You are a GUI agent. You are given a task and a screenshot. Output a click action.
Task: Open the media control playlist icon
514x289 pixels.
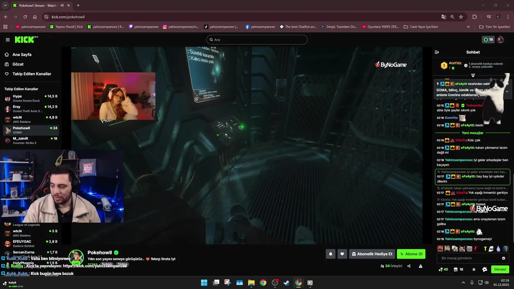tap(489, 17)
